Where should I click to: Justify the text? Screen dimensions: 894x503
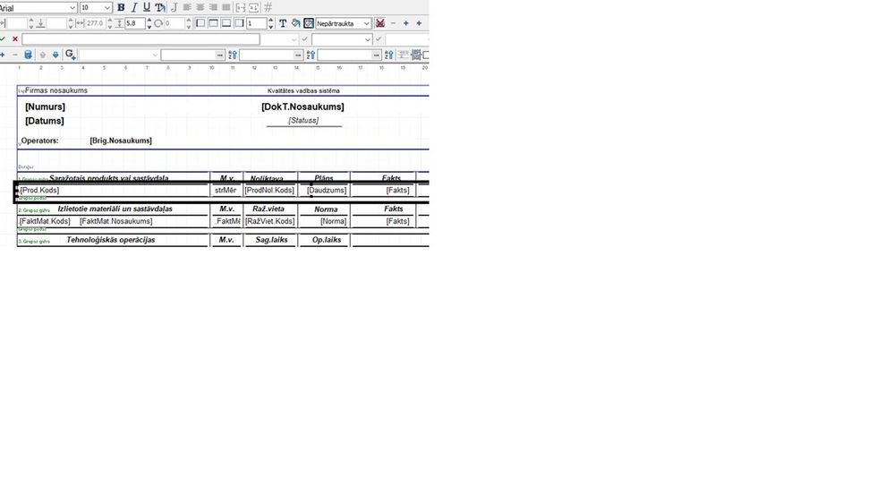tap(226, 7)
